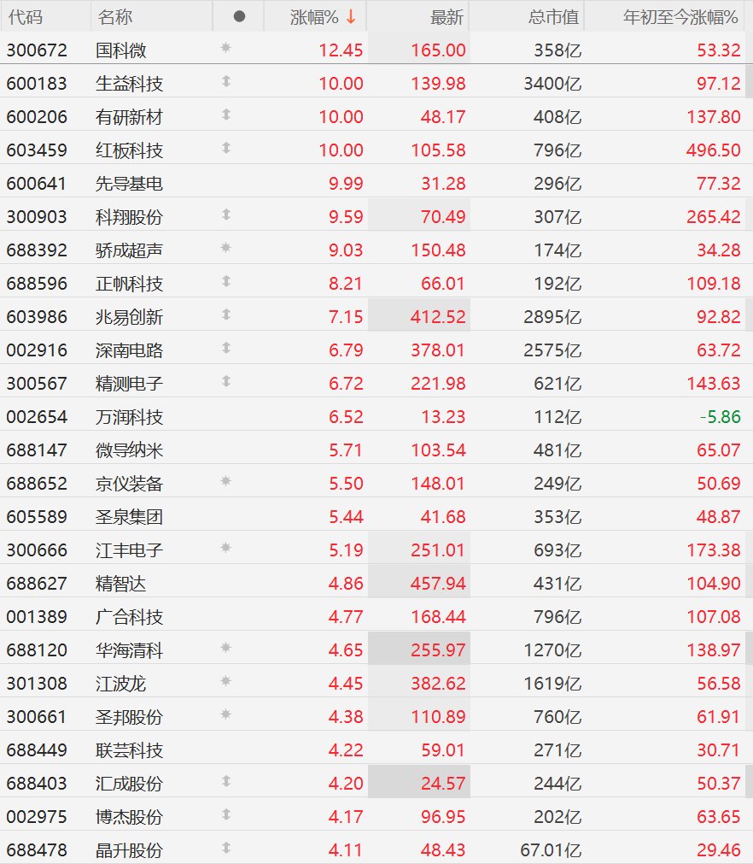Click latest price 24.57 for 汇成股份

click(443, 783)
